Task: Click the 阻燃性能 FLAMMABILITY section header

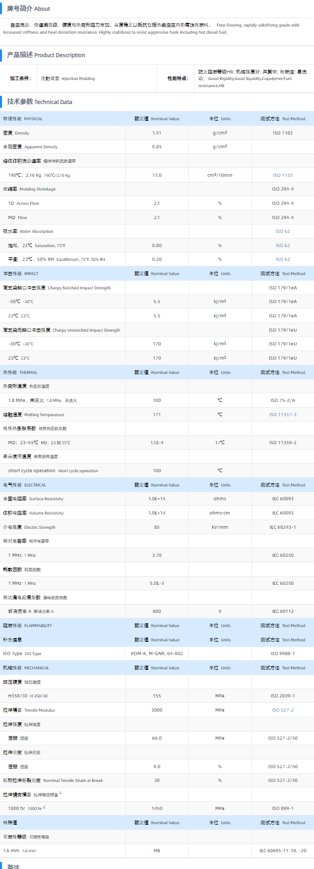Action: (27, 626)
